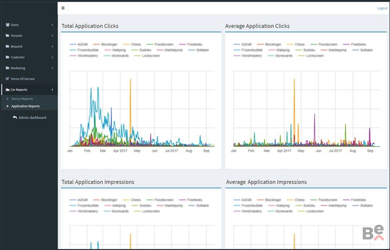Click "Aug" axis label in Average Application Clicks

(x=353, y=151)
